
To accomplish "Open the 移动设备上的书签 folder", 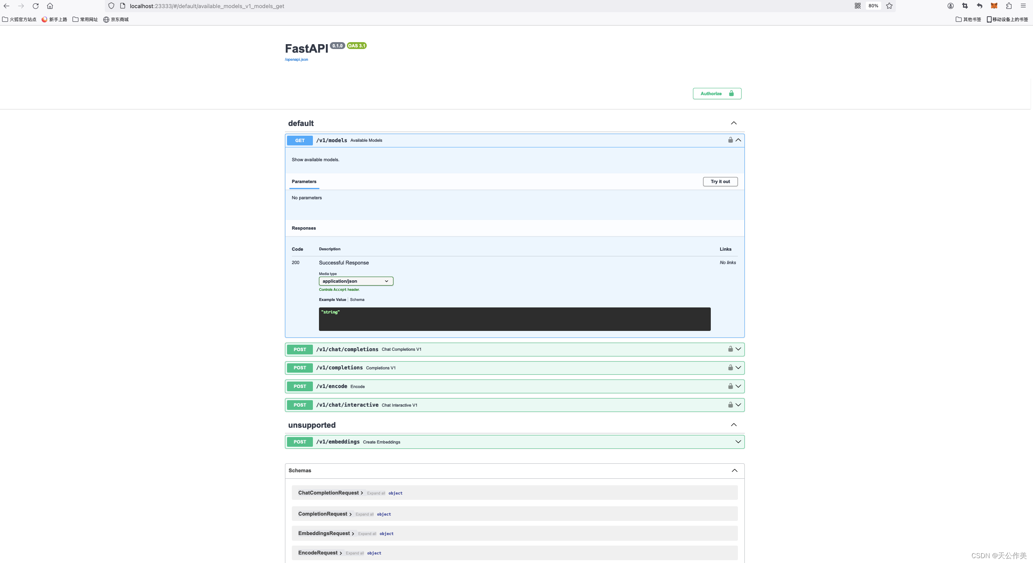I will tap(1007, 19).
